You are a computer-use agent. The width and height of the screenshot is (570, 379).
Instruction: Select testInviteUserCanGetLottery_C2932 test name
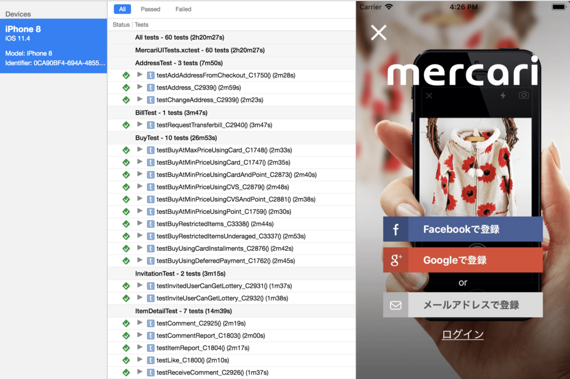point(223,298)
